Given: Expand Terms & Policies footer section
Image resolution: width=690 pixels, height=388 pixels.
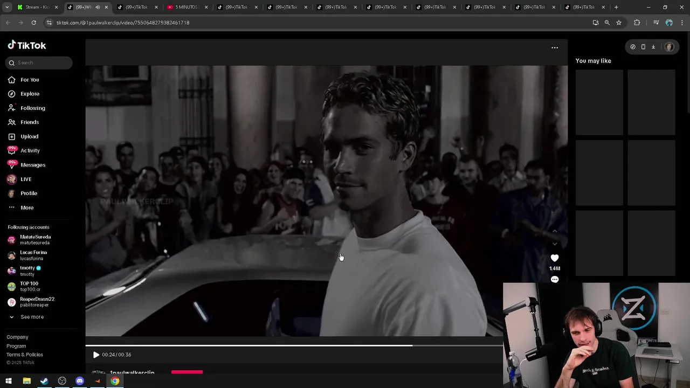Looking at the screenshot, I should point(25,355).
